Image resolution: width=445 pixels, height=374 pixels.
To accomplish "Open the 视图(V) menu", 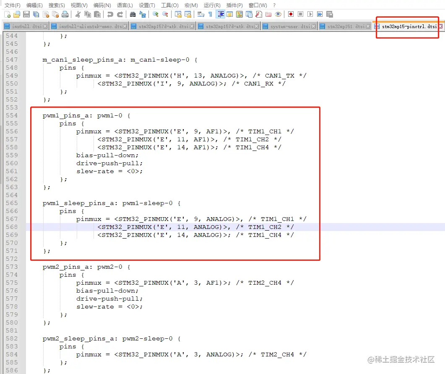I will [x=79, y=5].
